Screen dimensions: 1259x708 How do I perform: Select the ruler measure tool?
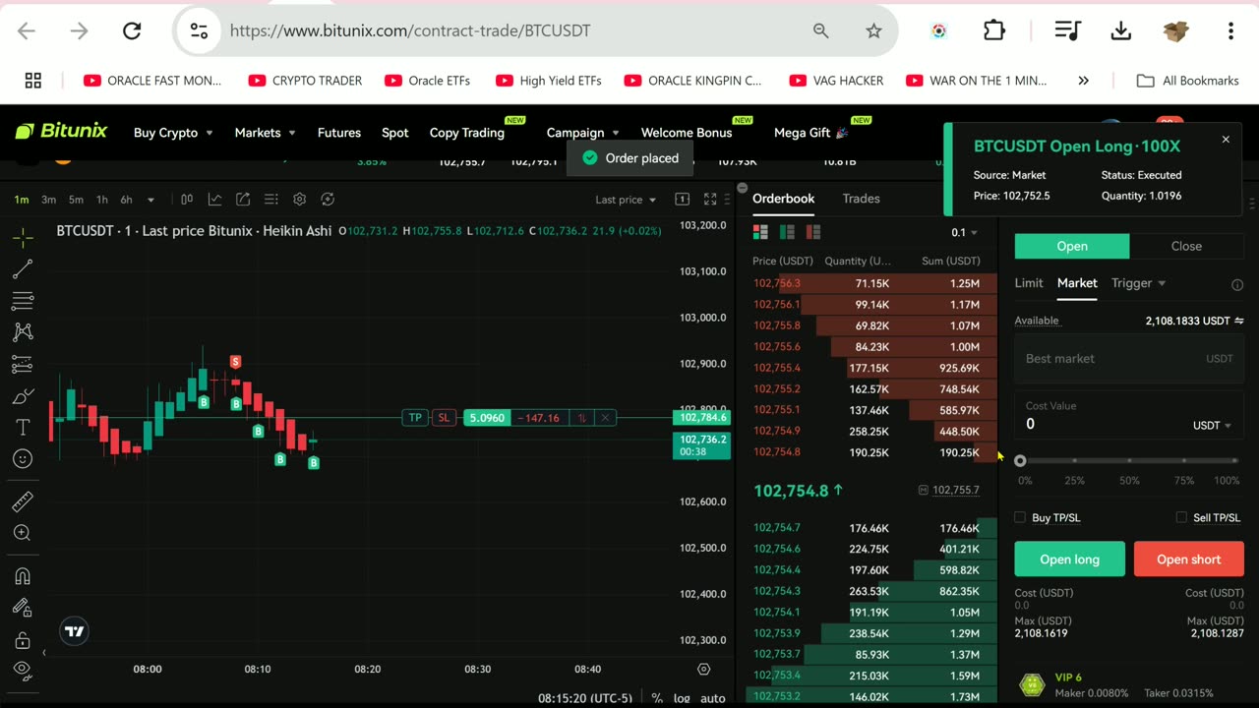pyautogui.click(x=23, y=502)
